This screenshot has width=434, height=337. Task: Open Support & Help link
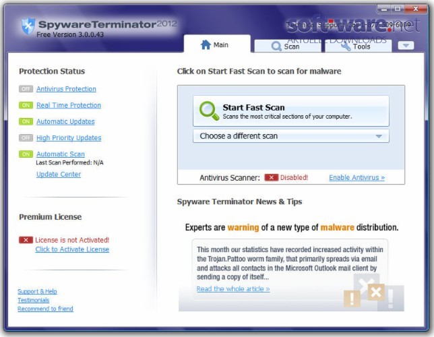(37, 291)
